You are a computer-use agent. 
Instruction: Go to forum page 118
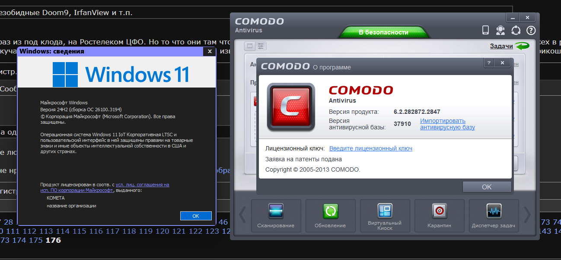click(x=129, y=232)
